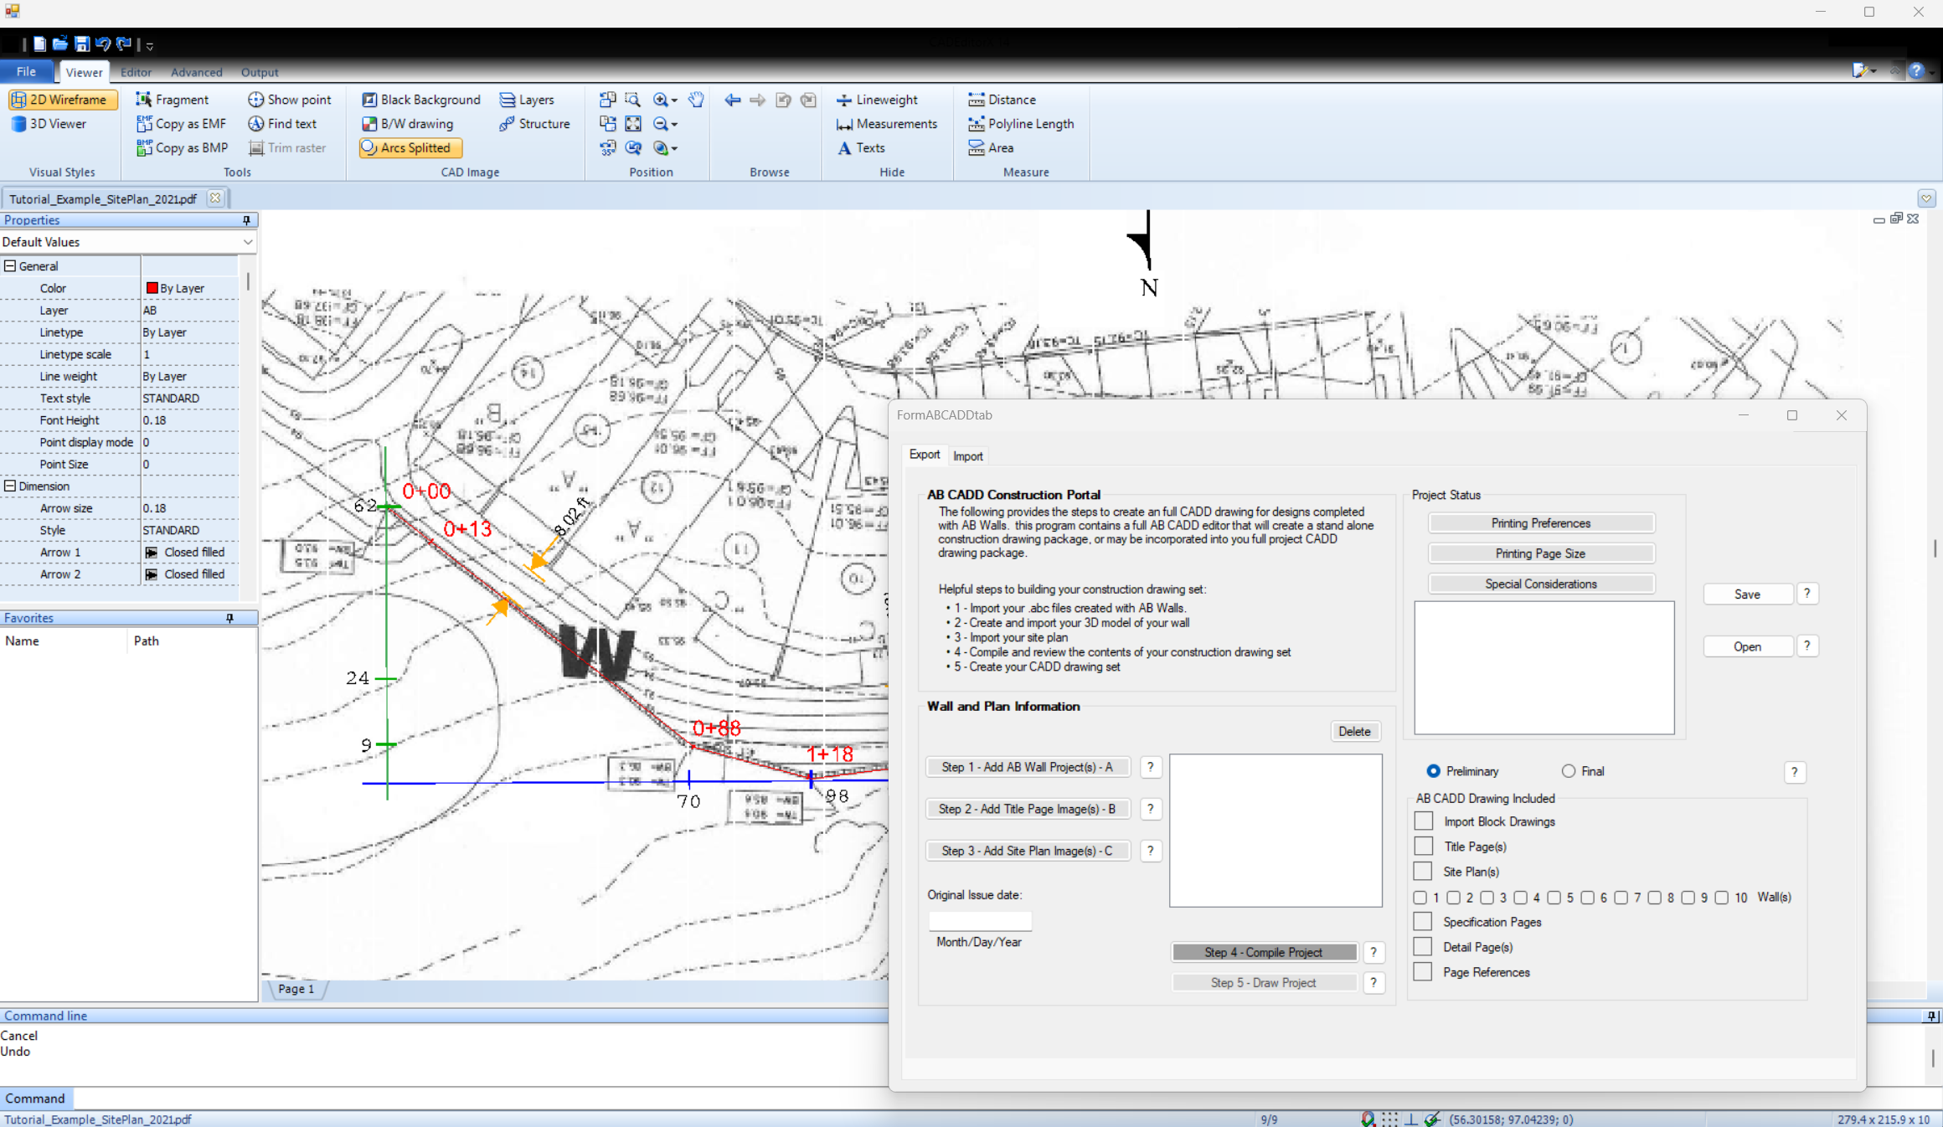Switch to the Import tab in FormABCADDtab
Viewport: 1943px width, 1127px height.
968,455
